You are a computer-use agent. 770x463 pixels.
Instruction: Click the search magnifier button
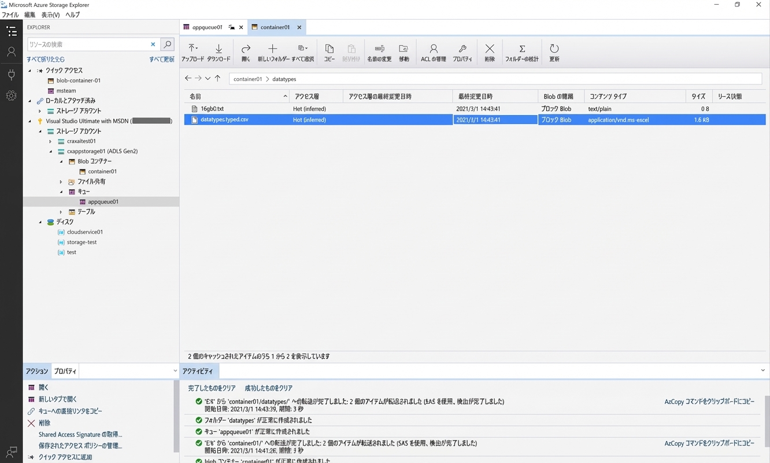point(167,44)
